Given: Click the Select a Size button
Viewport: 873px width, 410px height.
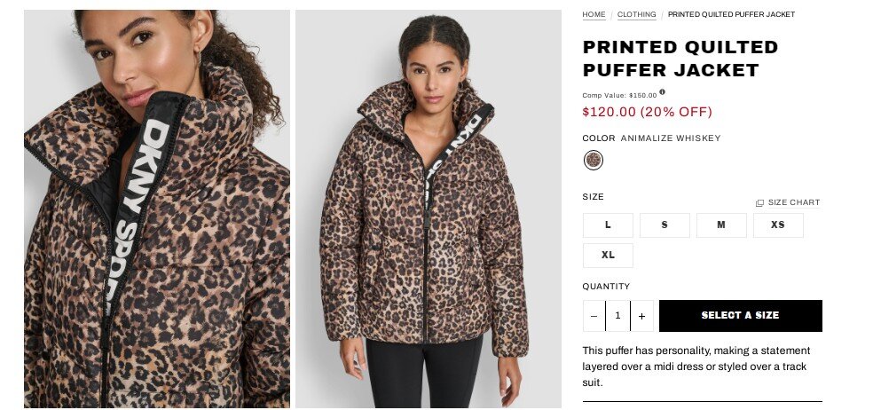Looking at the screenshot, I should pos(741,316).
